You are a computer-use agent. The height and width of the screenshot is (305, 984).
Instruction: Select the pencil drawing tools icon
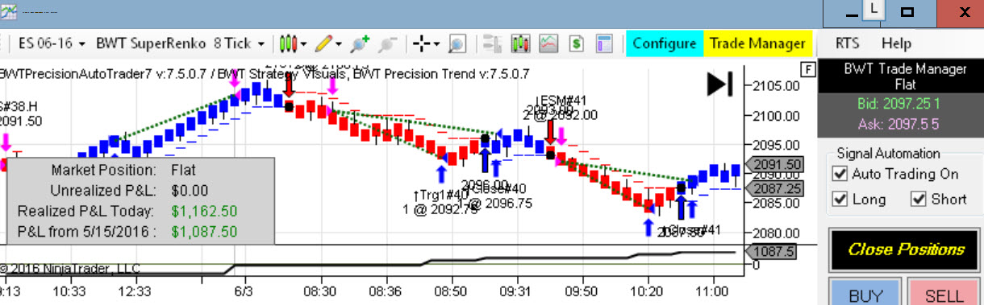[324, 43]
